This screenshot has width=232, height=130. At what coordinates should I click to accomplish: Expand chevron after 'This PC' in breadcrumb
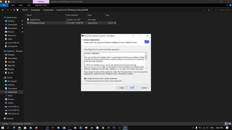pyautogui.click(x=29, y=10)
